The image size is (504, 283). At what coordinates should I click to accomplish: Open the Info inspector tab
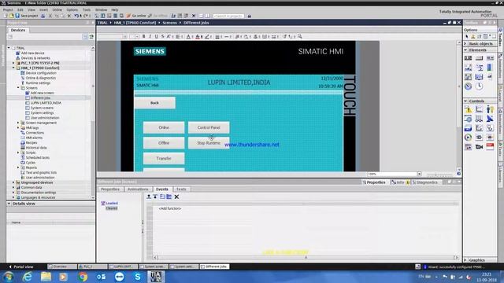(x=400, y=182)
